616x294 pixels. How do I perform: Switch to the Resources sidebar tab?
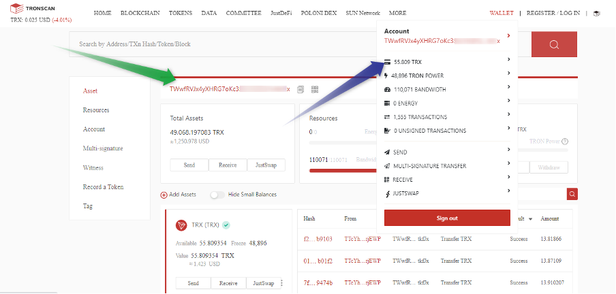(x=96, y=110)
